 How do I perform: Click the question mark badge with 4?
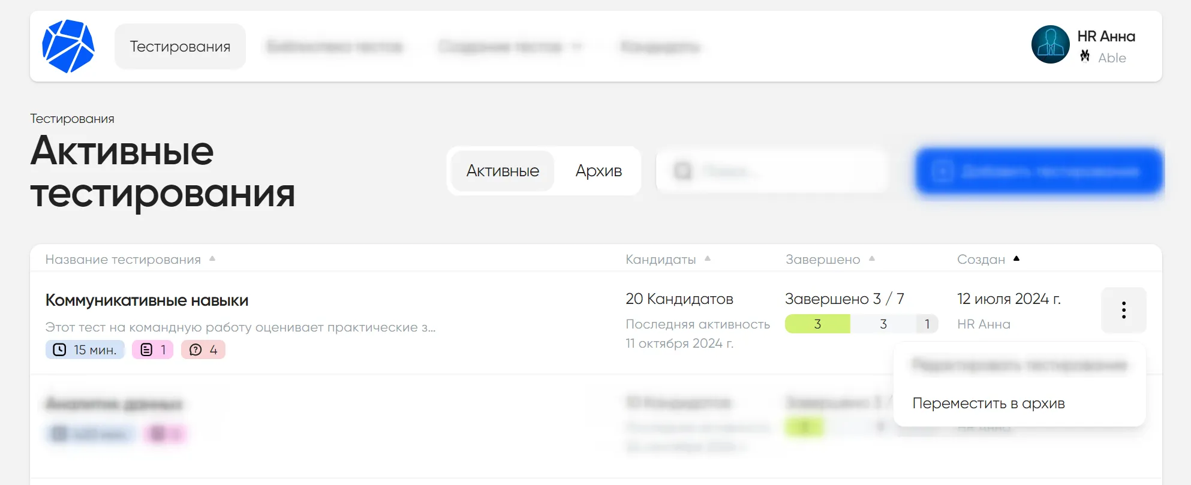coord(203,350)
